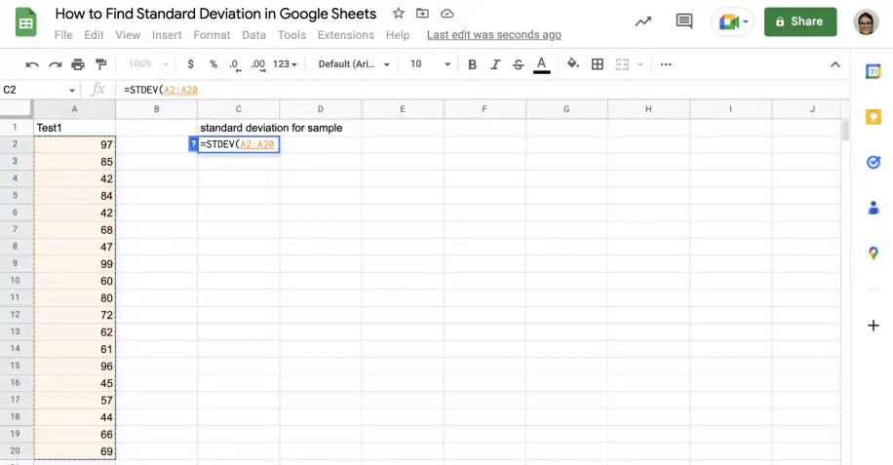Click the select all corner box
Screen dimensions: 893x465
pos(16,108)
